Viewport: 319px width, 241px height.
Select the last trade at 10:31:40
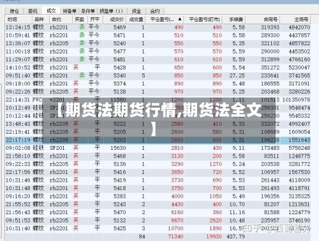(x=158, y=228)
